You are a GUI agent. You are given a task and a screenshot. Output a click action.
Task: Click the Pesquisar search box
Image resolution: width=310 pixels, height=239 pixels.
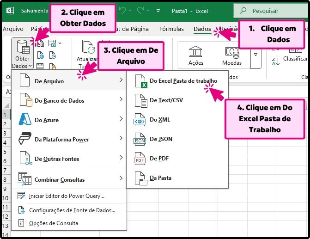point(271,11)
